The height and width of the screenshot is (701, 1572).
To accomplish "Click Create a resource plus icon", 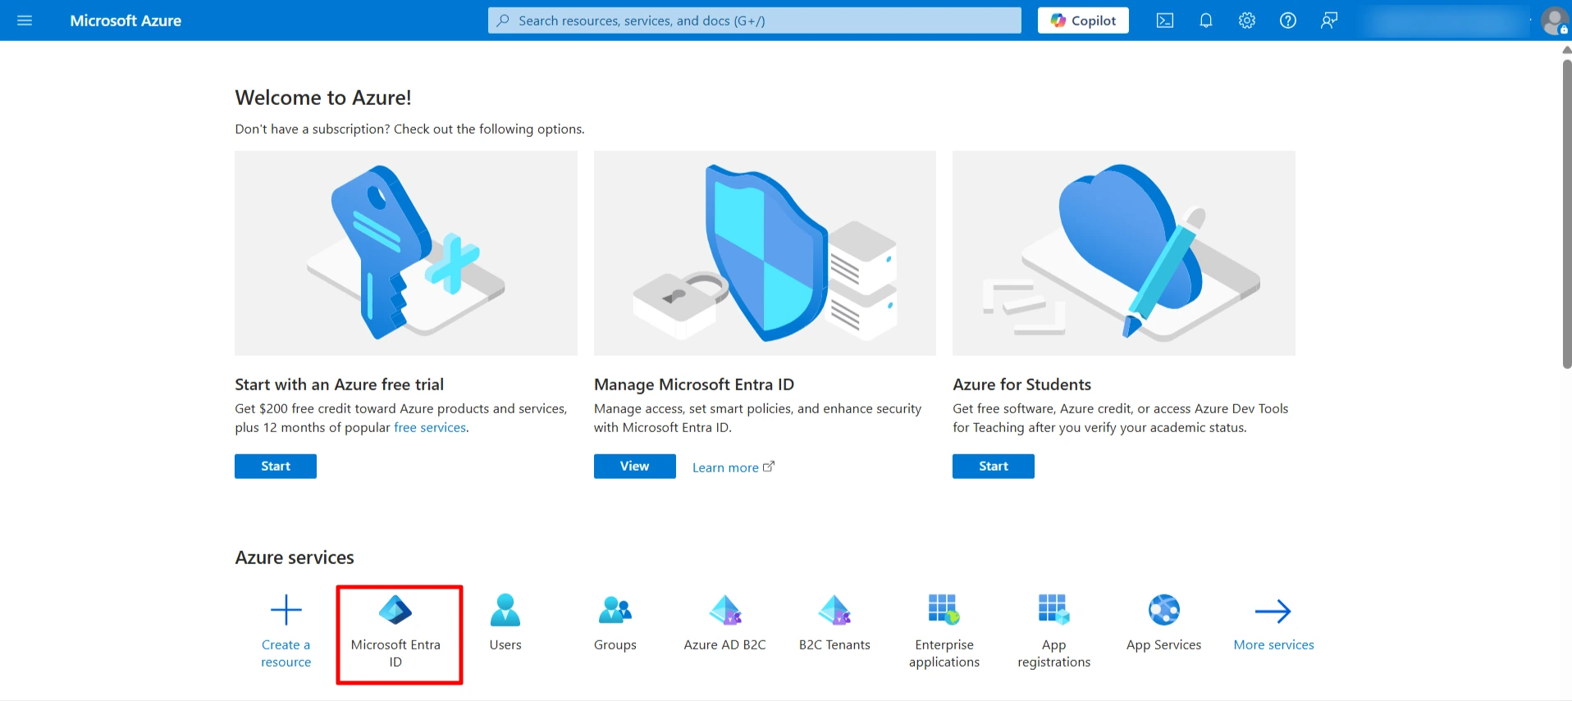I will point(286,610).
